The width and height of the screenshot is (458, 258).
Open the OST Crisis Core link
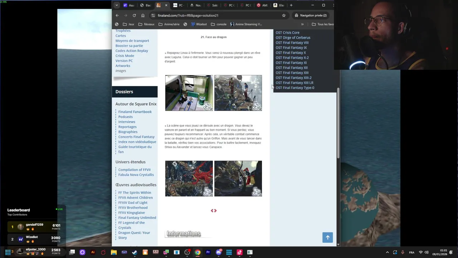(287, 33)
